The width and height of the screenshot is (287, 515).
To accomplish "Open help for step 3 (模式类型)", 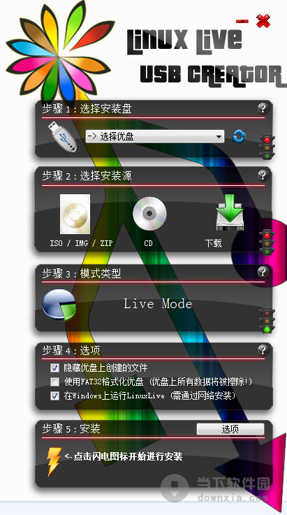I will [263, 272].
